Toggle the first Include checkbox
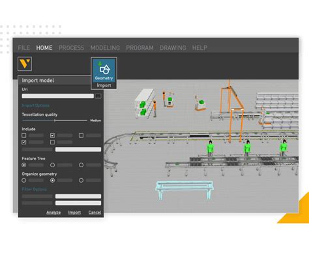This screenshot has width=309, height=253. 24,135
